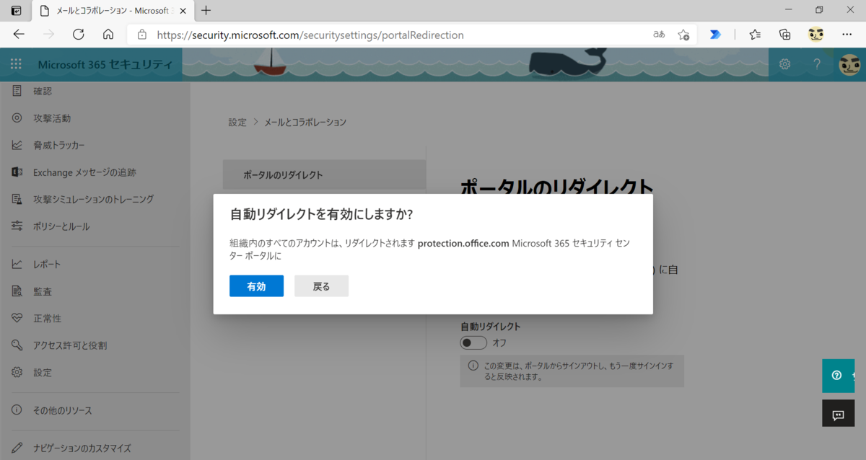This screenshot has width=866, height=460.
Task: Click the アクセス許可と役割 key icon
Action: [17, 345]
